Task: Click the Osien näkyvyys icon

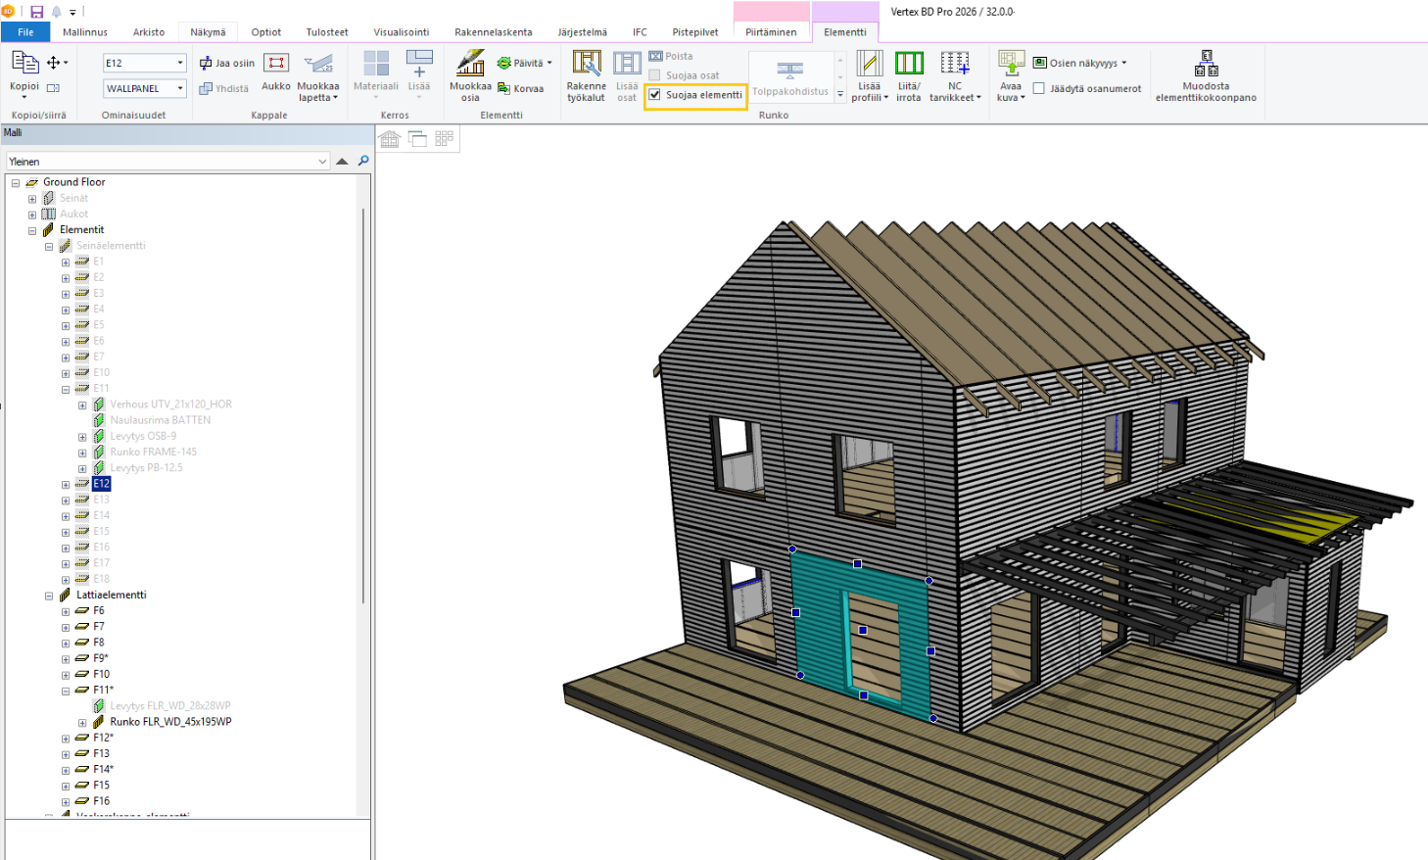Action: click(x=1039, y=63)
